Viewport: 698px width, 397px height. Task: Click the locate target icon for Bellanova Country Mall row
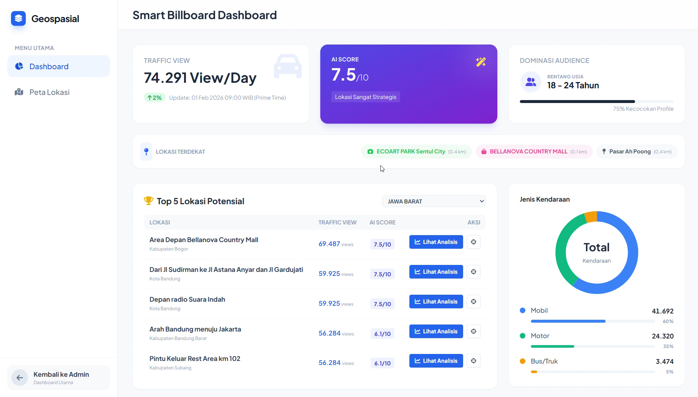(x=473, y=242)
